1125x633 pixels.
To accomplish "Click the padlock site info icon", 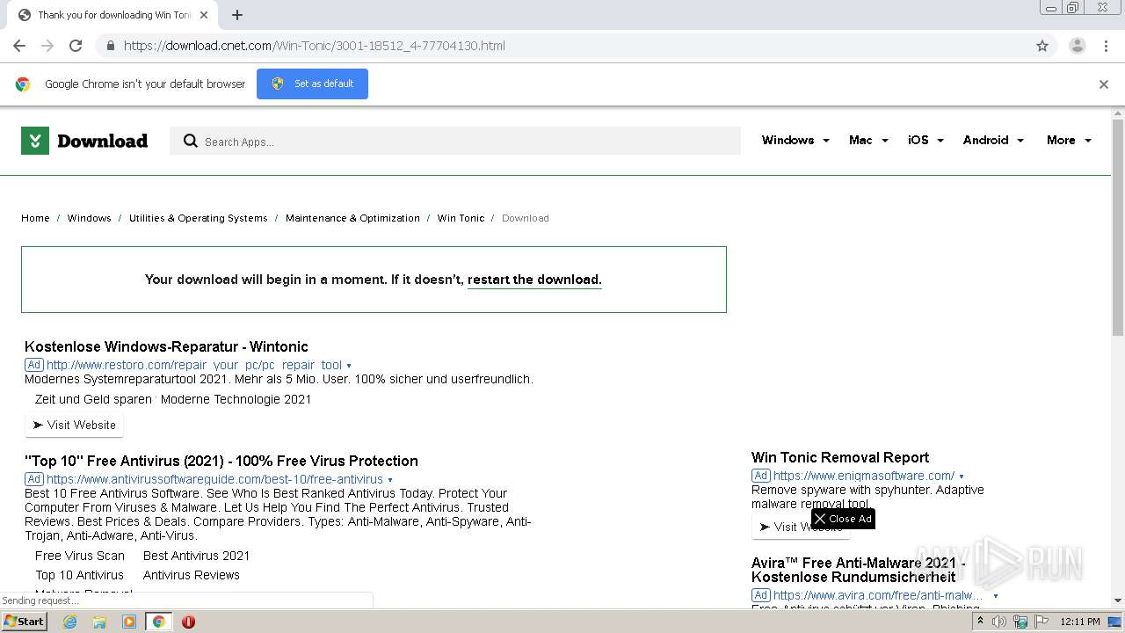I will pos(110,46).
